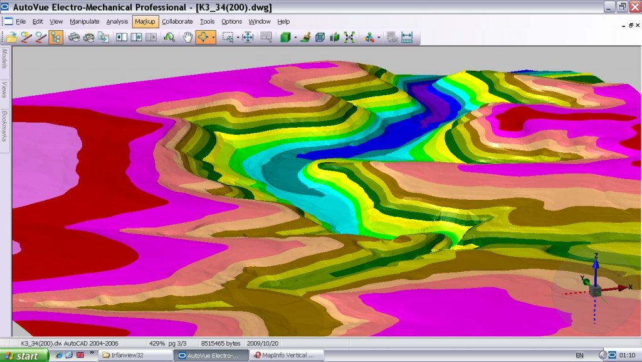Click the Zoom Fit arrows icon
The image size is (642, 362).
248,38
